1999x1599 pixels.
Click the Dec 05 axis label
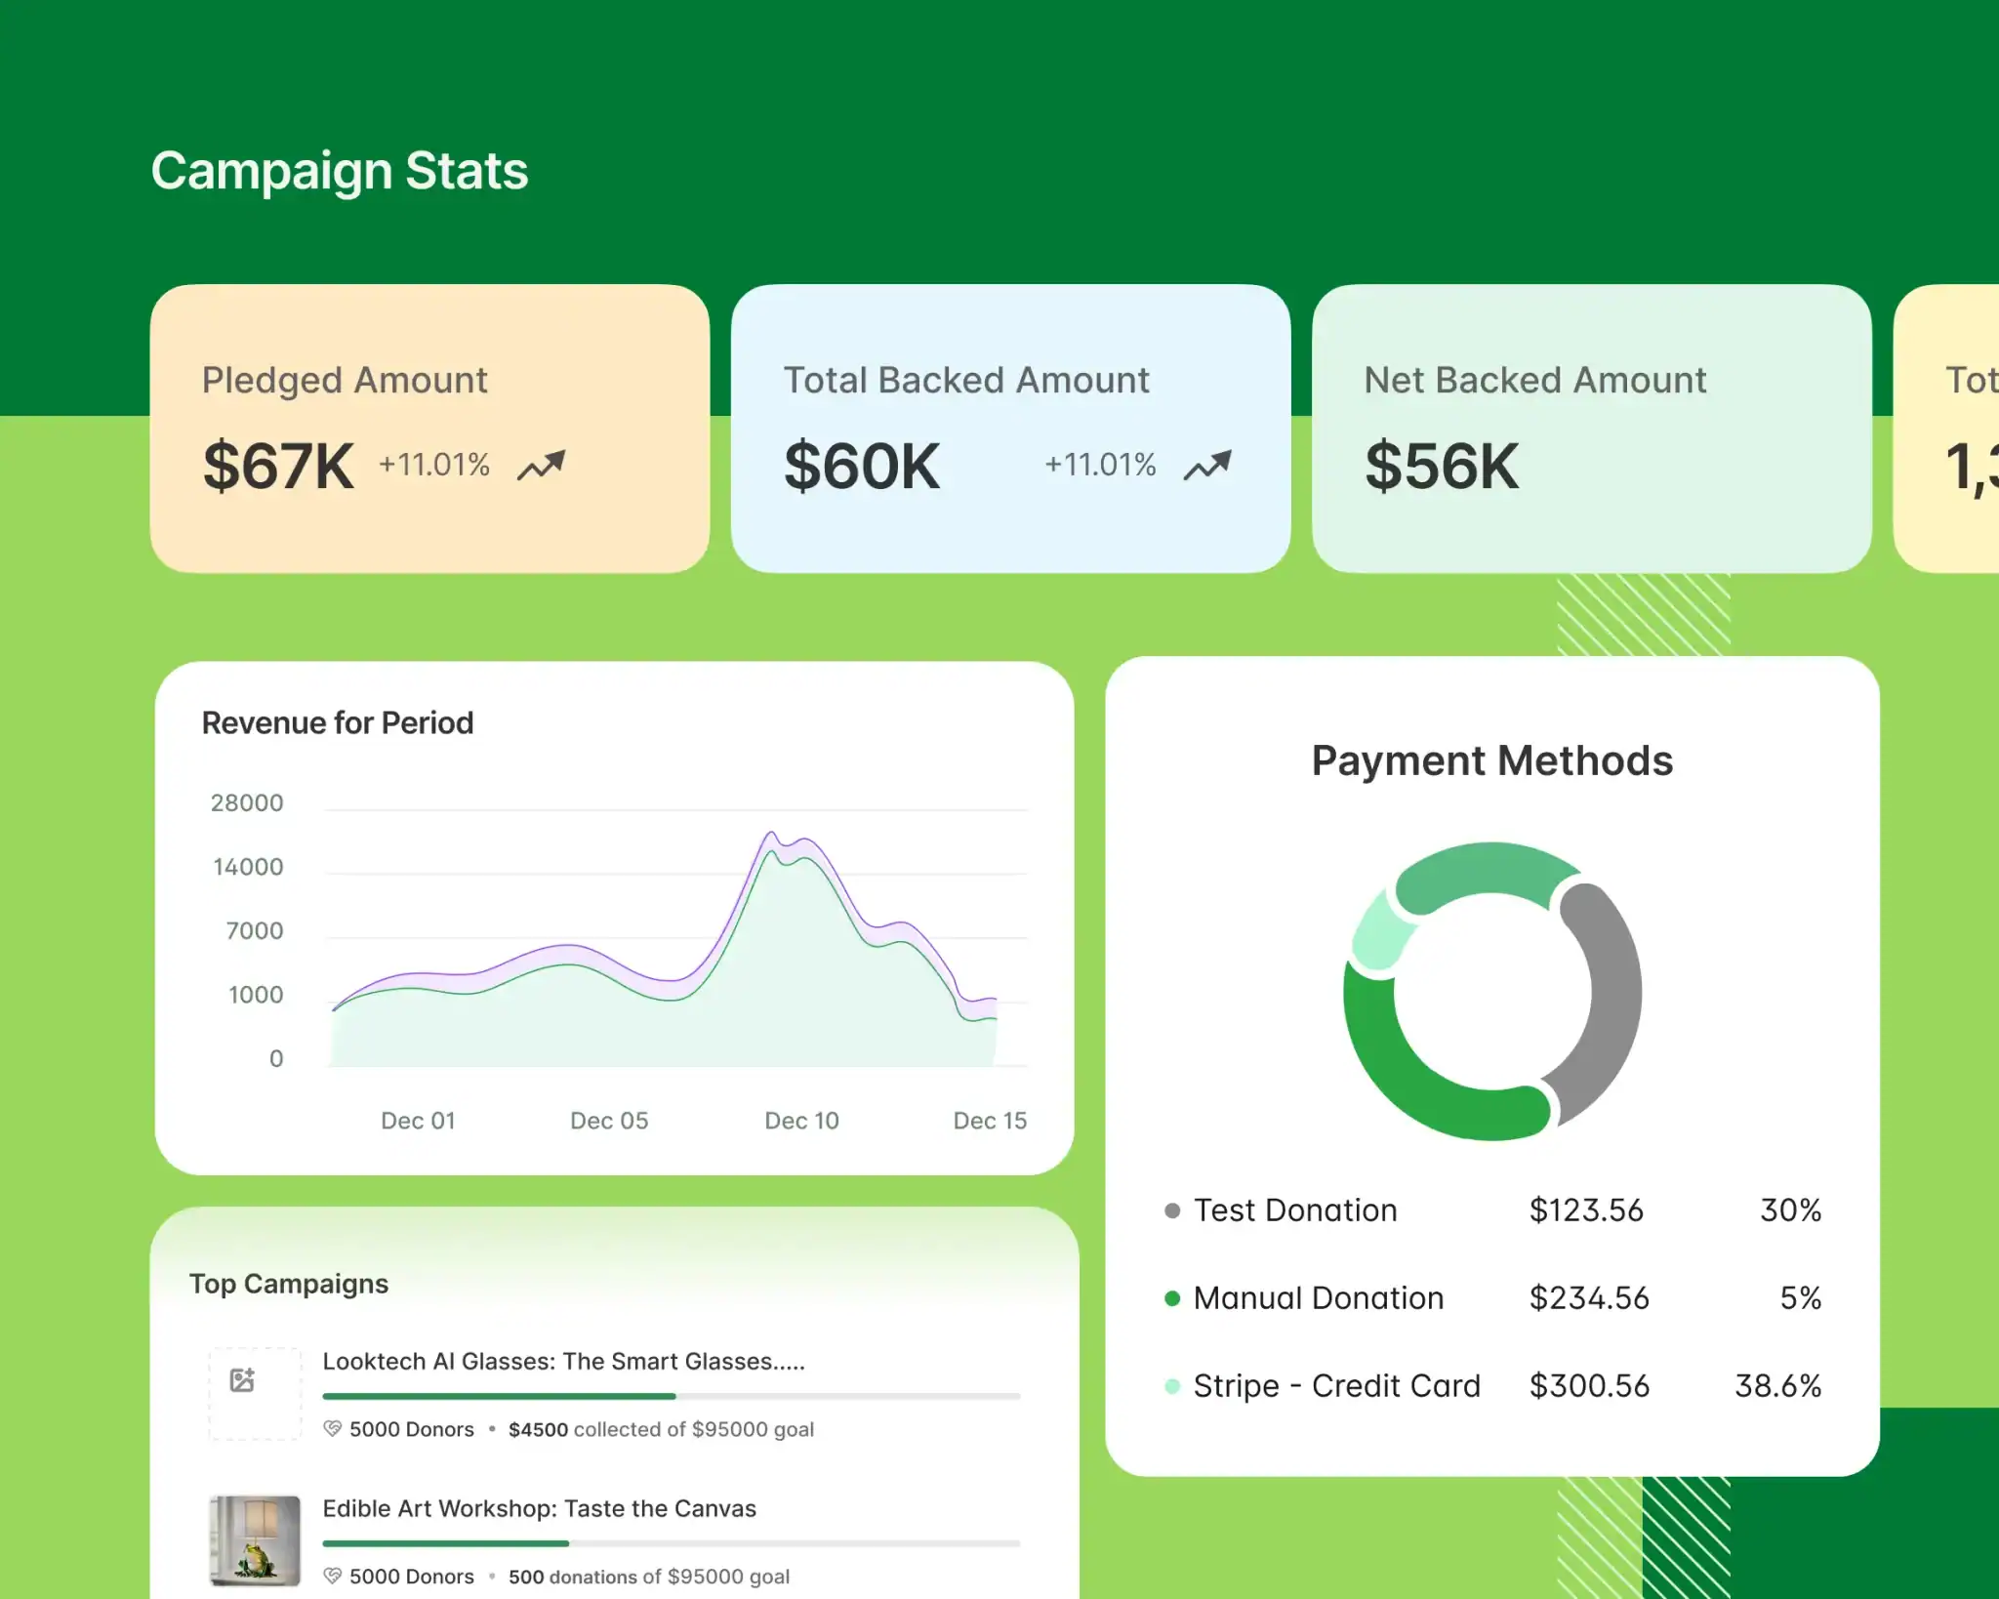click(609, 1121)
